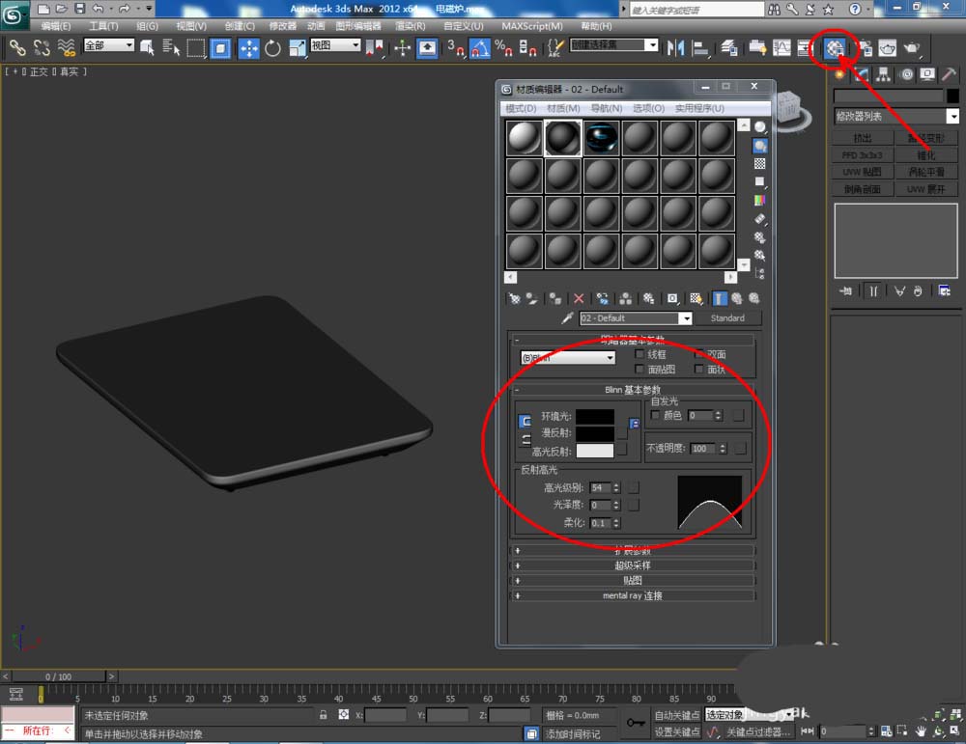Open the Layer Manager
Image resolution: width=966 pixels, height=744 pixels.
[729, 48]
